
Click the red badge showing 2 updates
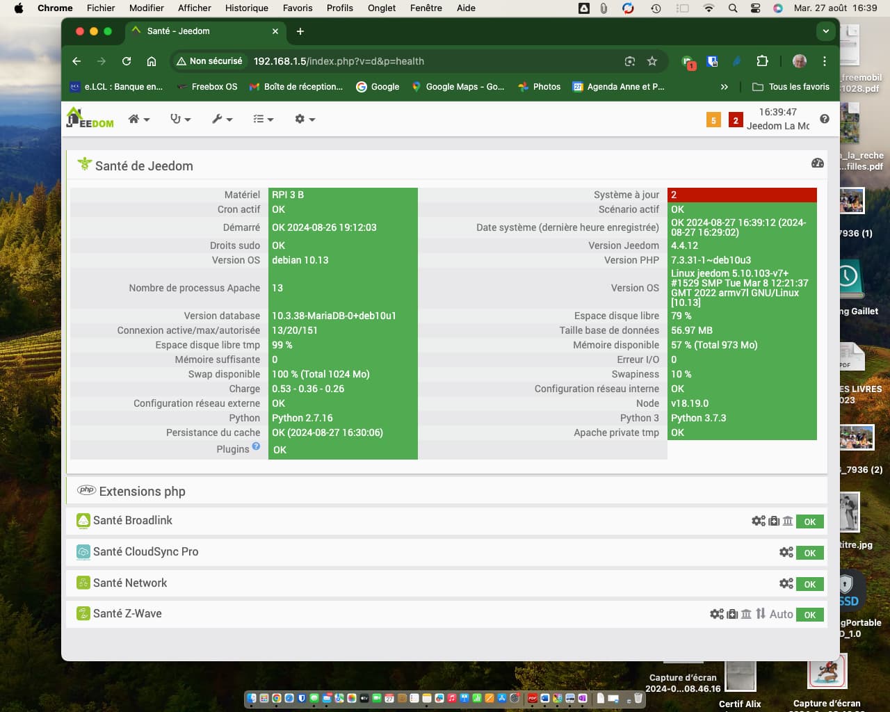pyautogui.click(x=736, y=120)
